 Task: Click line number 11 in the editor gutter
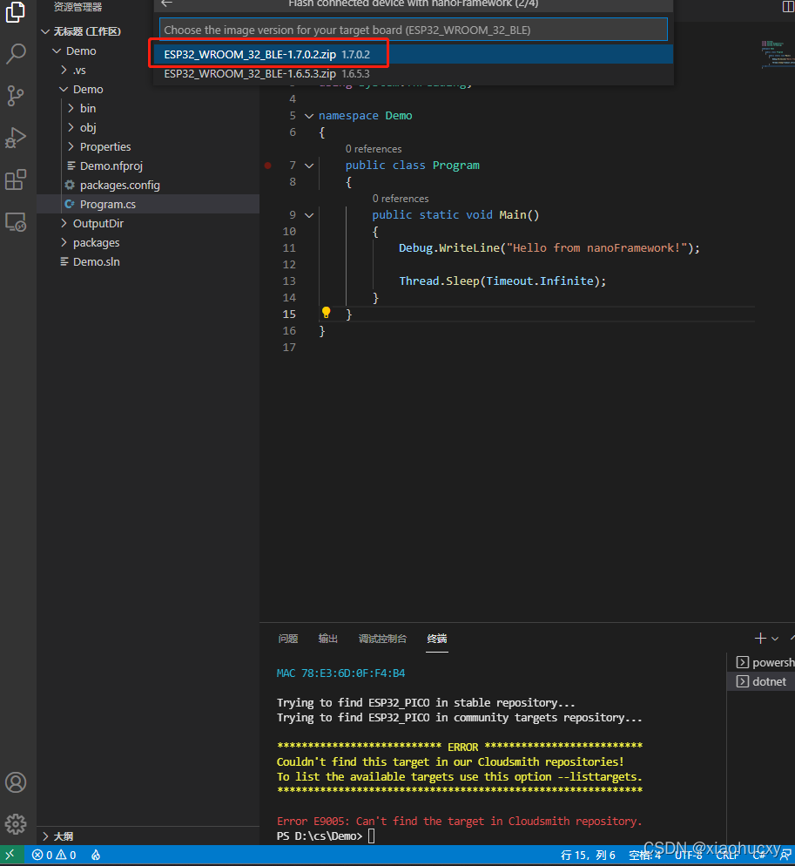289,248
